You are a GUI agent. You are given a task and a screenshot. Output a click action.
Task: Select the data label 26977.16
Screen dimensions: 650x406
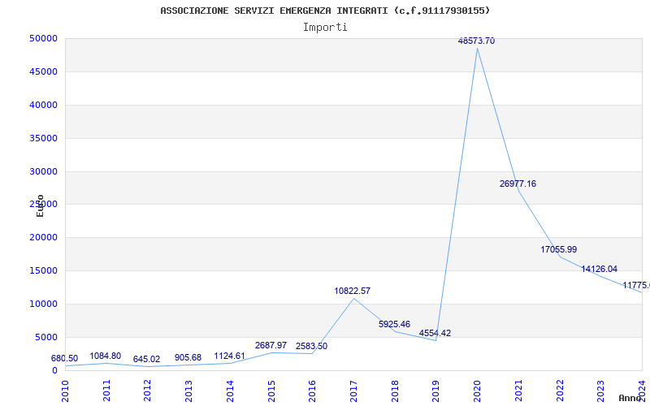(518, 184)
